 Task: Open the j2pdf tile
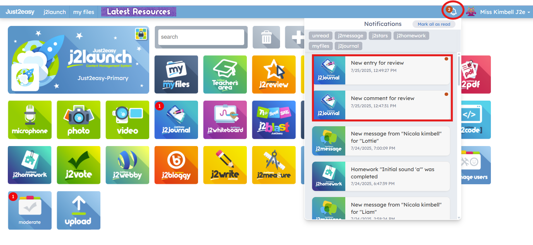coord(476,74)
